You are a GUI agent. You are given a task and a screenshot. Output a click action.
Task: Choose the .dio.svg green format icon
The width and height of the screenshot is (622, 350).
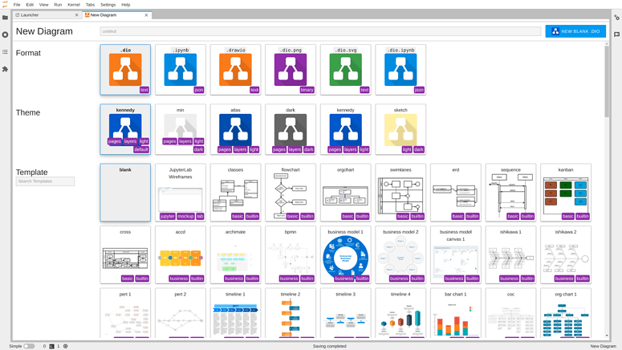coord(346,70)
